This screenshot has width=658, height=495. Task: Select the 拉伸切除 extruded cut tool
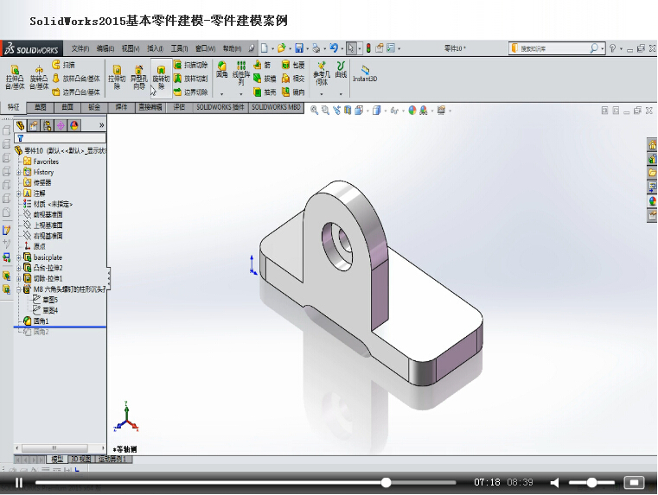[x=117, y=77]
